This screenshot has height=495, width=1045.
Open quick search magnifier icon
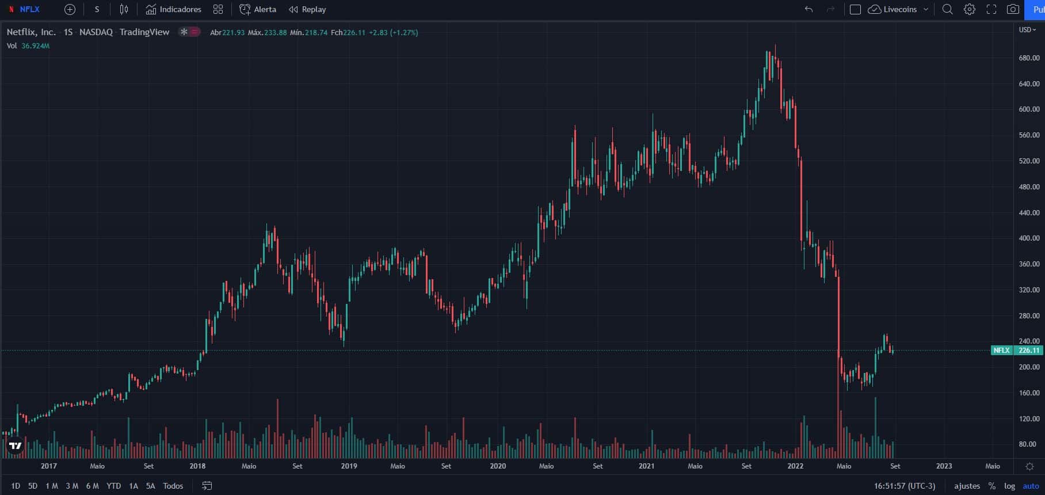point(947,9)
